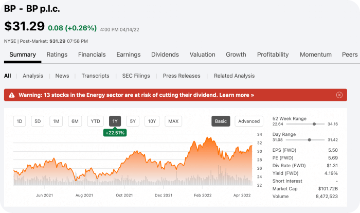Viewport: 360px width, 213px height.
Task: Click the Div Rate (FWD) value $1.31
Action: pyautogui.click(x=332, y=166)
